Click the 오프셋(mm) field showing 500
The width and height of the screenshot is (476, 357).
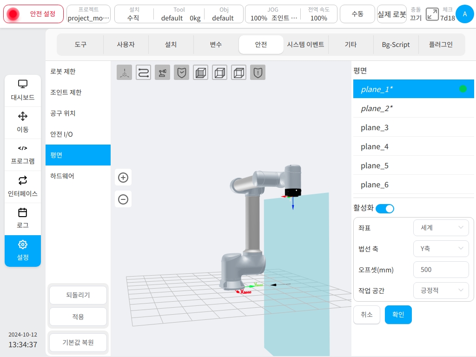pos(441,270)
